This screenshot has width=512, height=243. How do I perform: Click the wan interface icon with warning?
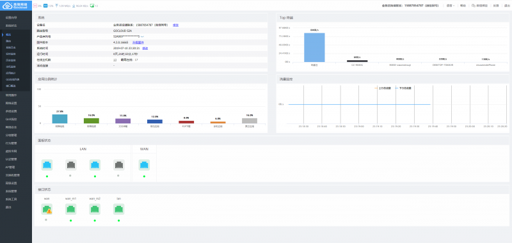[x=47, y=209]
